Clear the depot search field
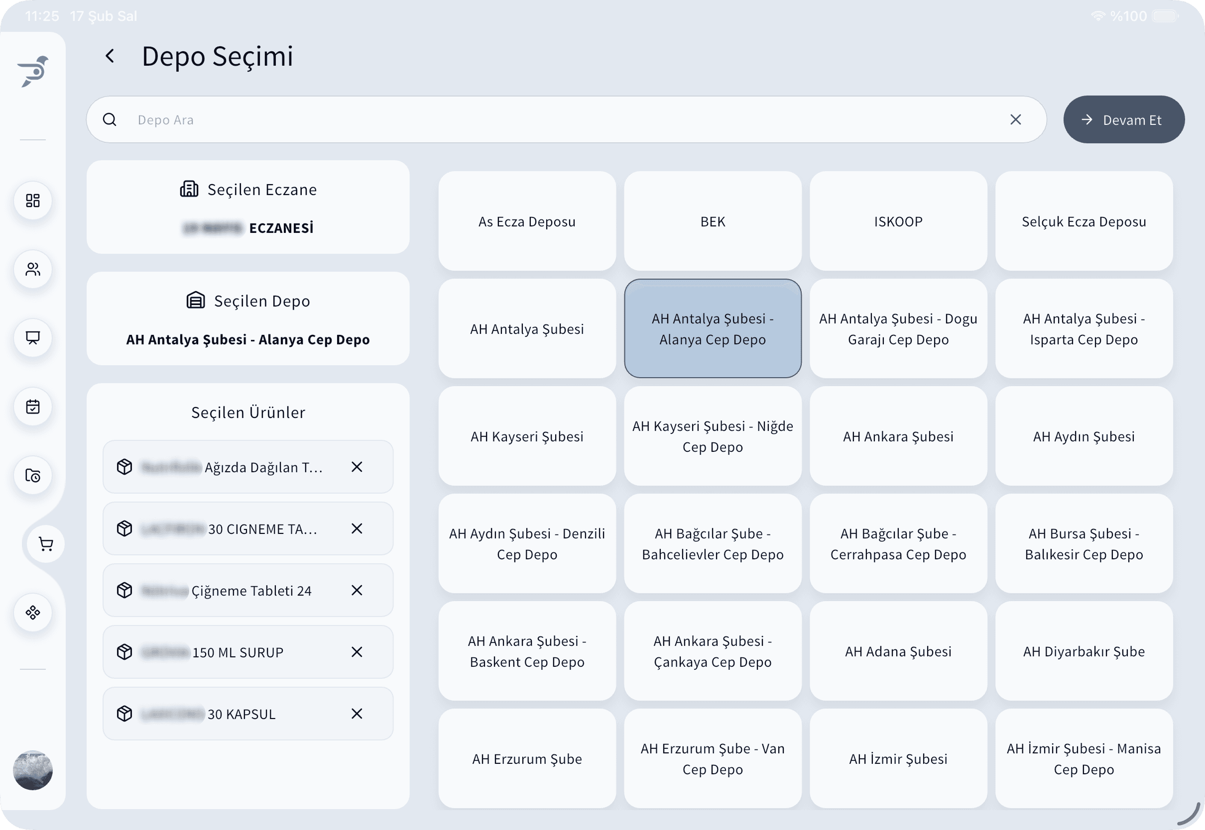This screenshot has width=1205, height=830. point(1015,119)
